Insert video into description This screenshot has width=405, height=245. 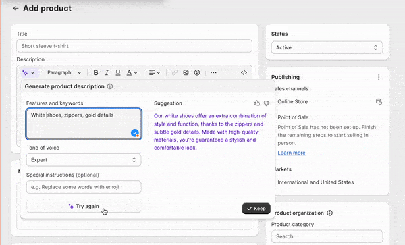(197, 72)
